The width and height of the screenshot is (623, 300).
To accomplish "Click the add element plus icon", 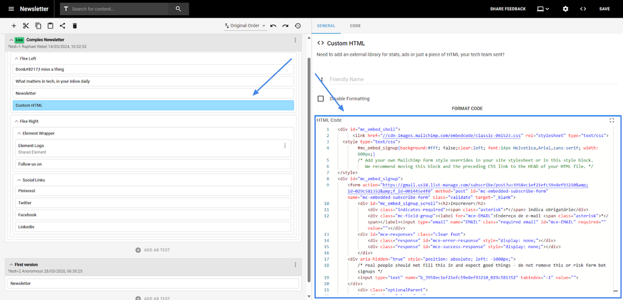I will pos(14,26).
